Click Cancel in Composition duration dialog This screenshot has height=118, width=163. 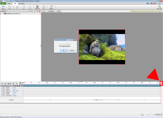click(72, 50)
